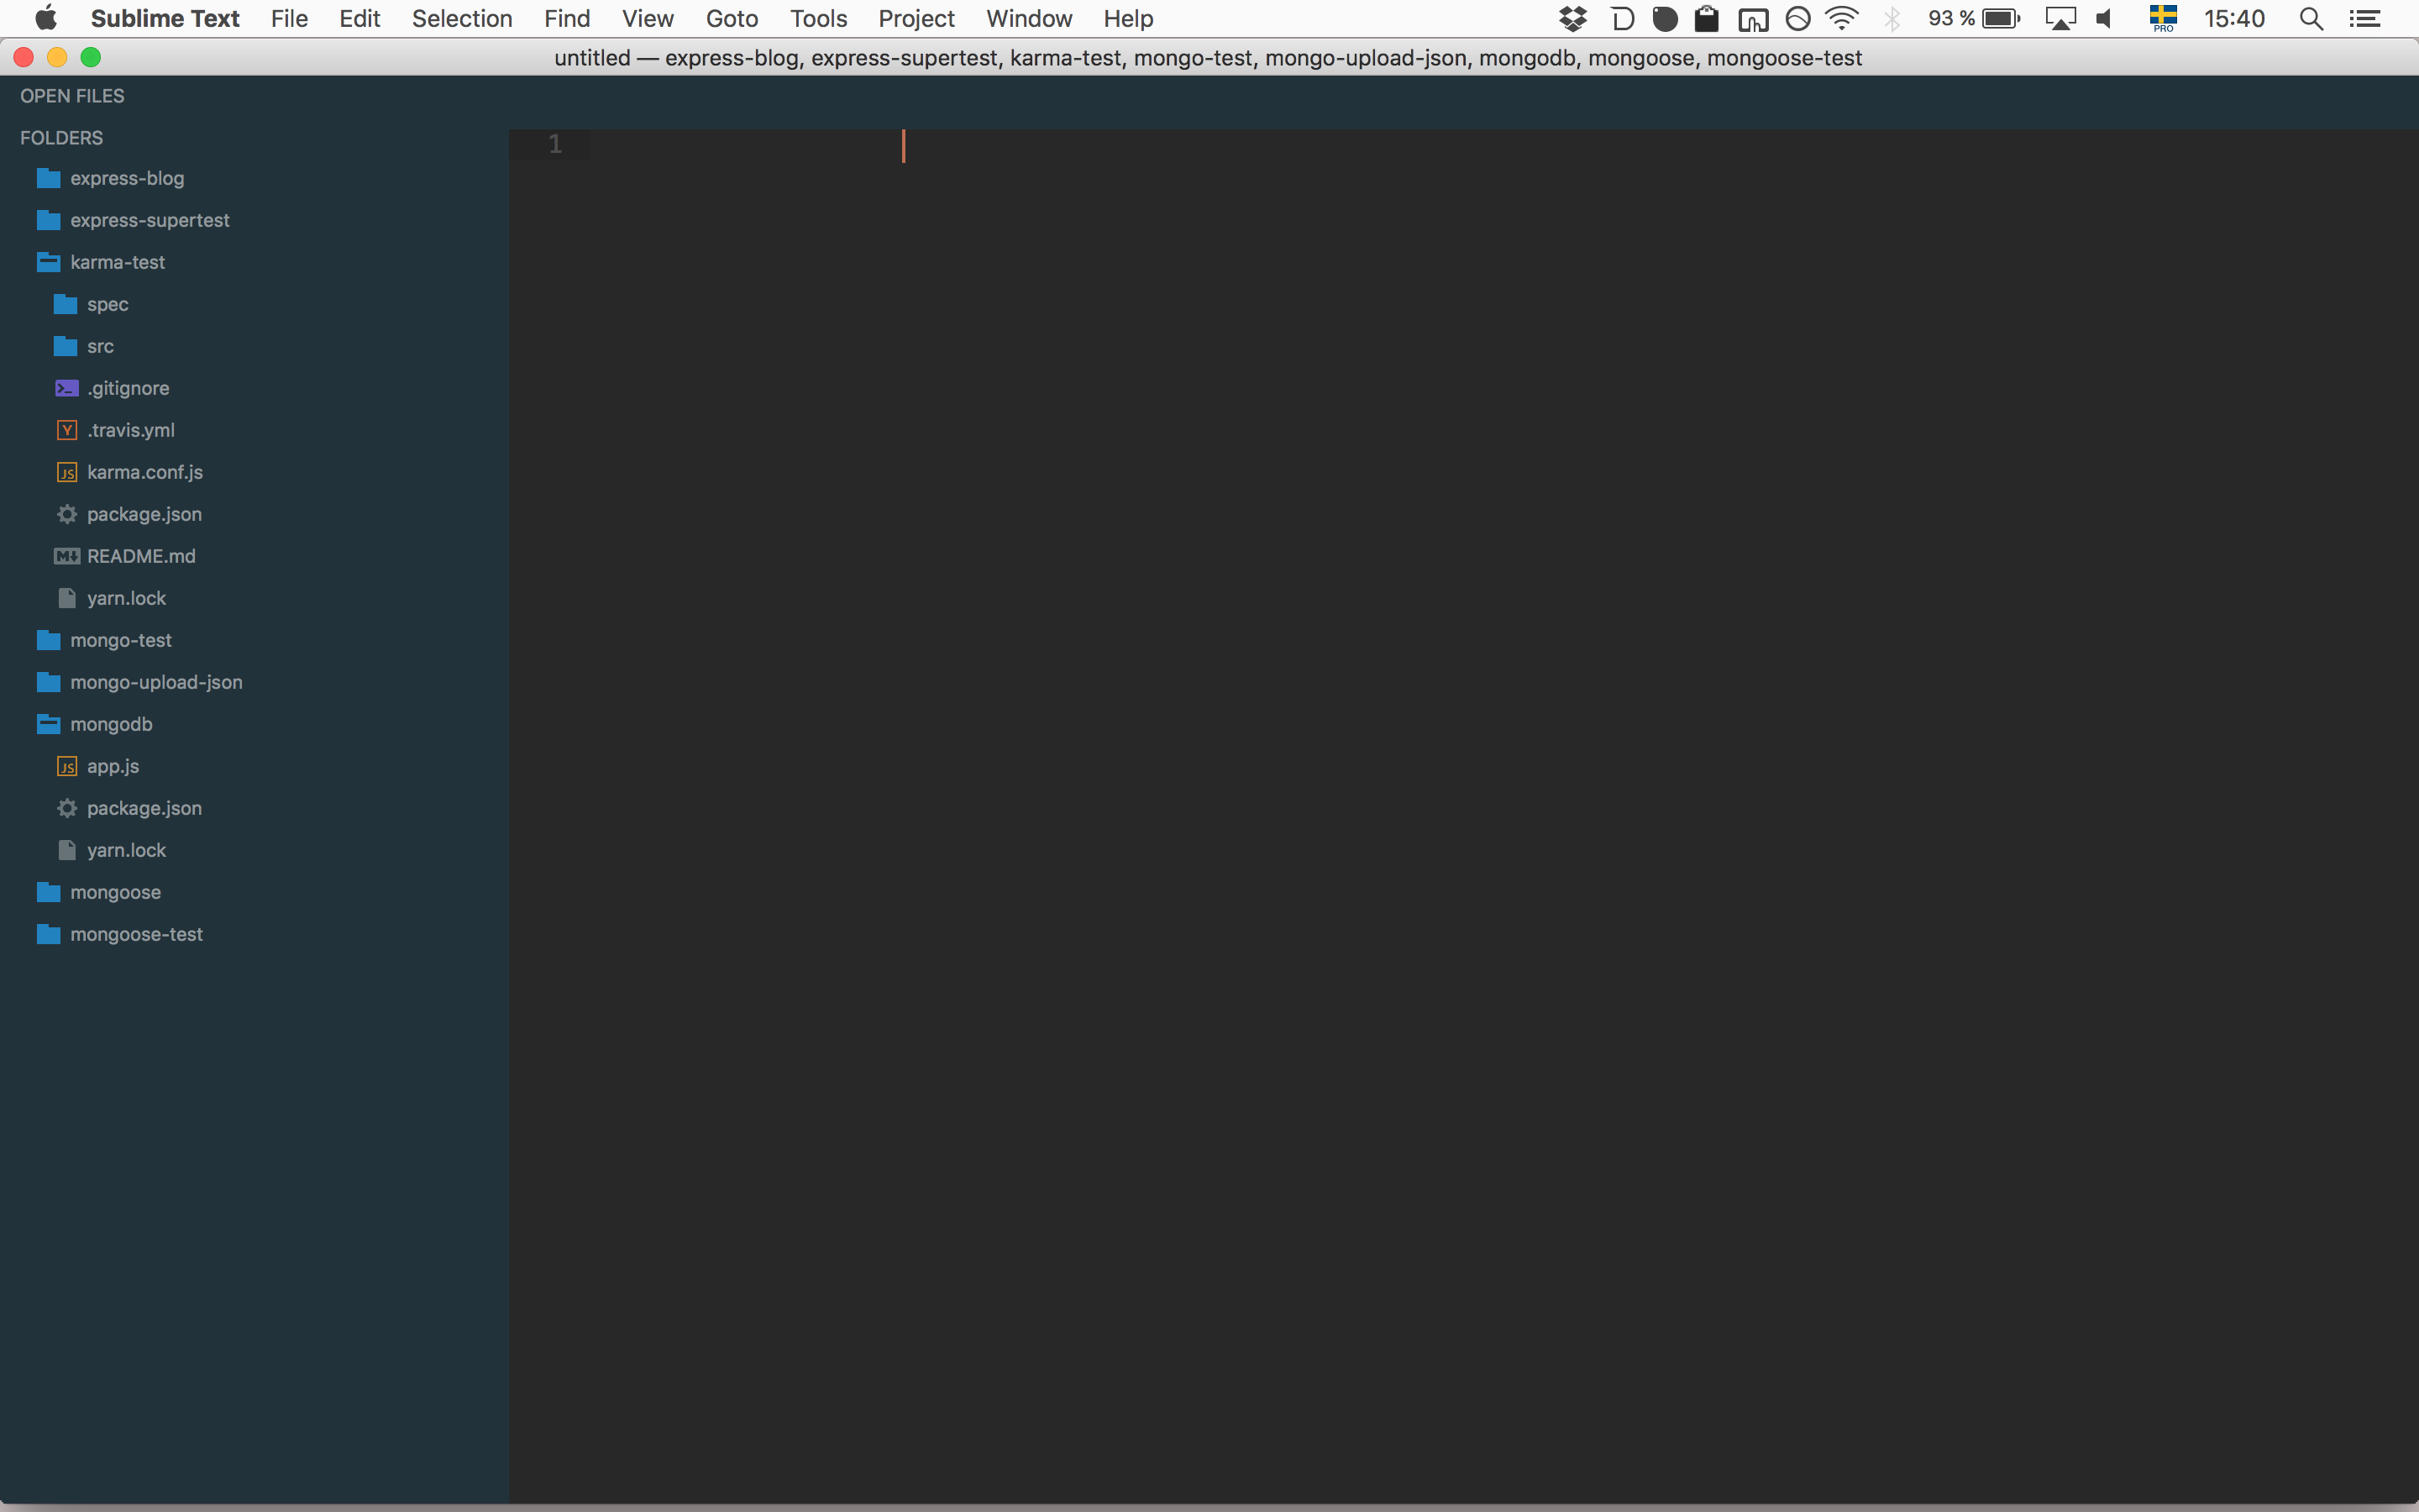Open the Selection menu

pyautogui.click(x=462, y=19)
